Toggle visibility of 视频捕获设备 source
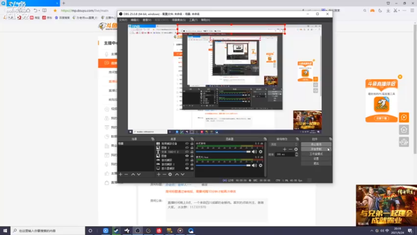The width and height of the screenshot is (417, 235). [x=187, y=144]
